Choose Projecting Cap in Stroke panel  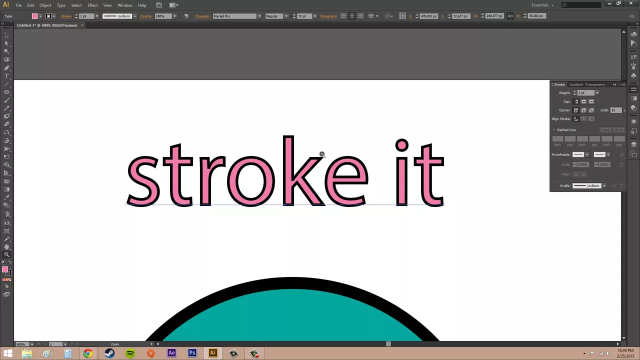point(591,101)
